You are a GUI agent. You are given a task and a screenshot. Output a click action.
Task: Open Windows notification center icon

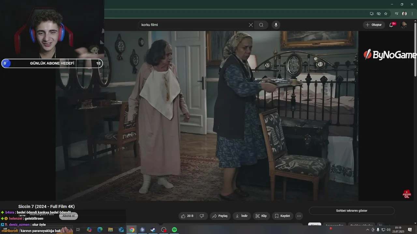tap(410, 230)
